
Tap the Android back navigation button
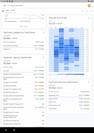click(6, 130)
